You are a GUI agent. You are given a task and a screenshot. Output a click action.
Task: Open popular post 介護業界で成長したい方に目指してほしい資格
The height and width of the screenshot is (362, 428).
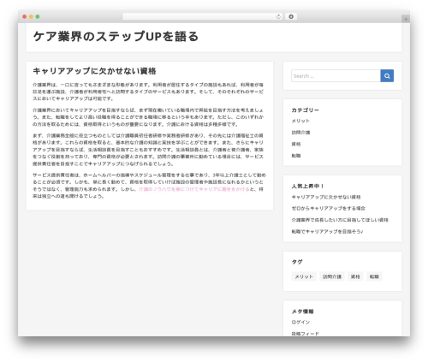click(x=340, y=220)
